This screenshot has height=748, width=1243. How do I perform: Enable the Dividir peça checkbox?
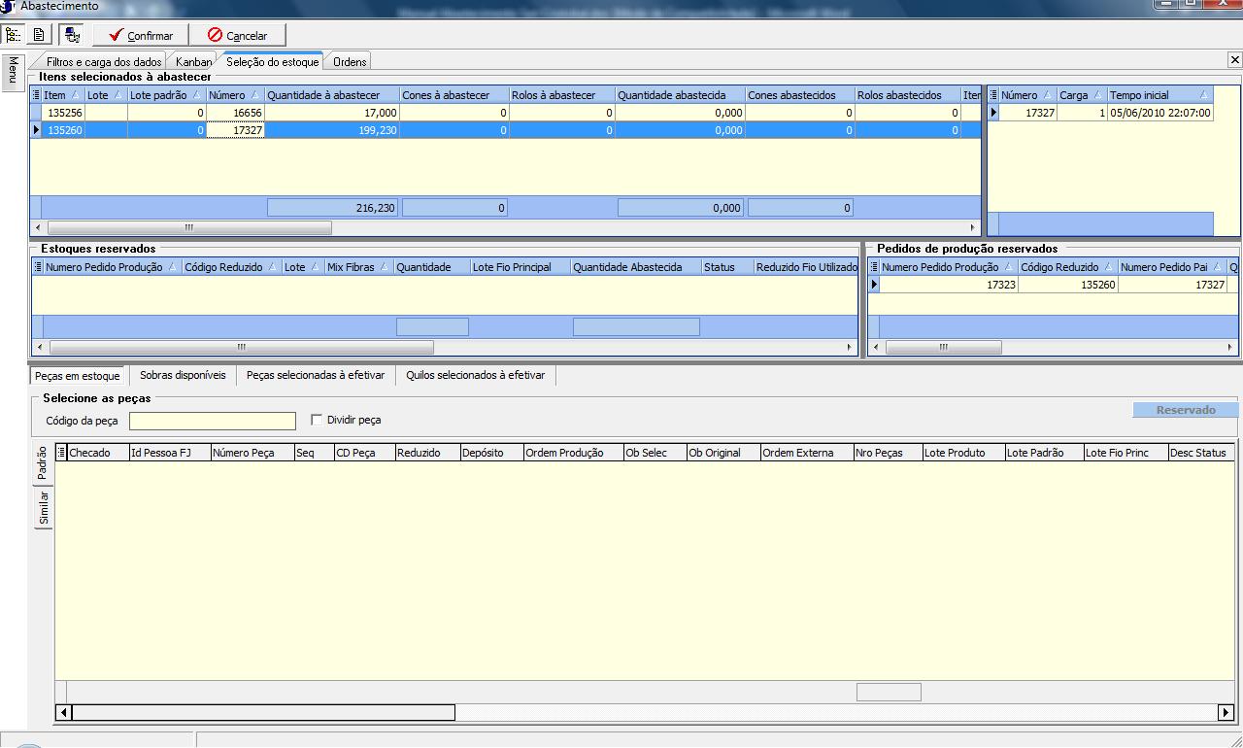click(x=317, y=420)
